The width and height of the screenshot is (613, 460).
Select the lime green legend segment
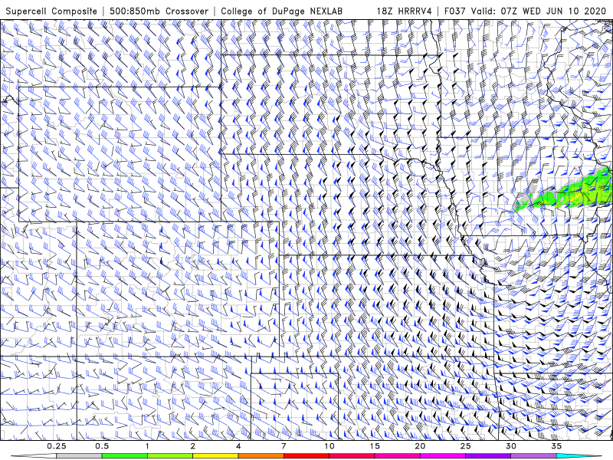[x=170, y=456]
